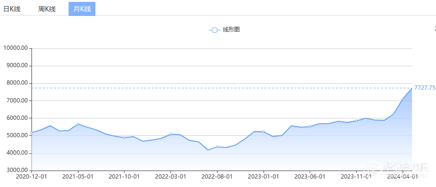This screenshot has width=436, height=187.
Task: Select the data point circle above 2023-01-01
Action: tap(264, 132)
